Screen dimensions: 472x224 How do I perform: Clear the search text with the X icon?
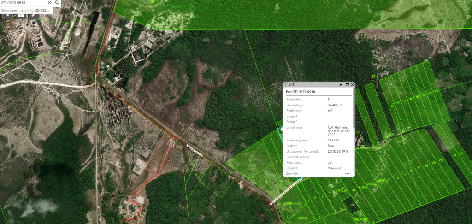click(49, 3)
